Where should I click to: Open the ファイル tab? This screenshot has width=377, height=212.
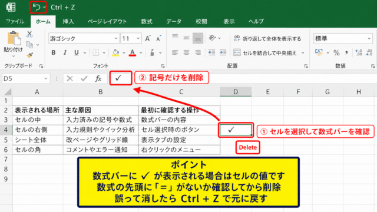[15, 21]
